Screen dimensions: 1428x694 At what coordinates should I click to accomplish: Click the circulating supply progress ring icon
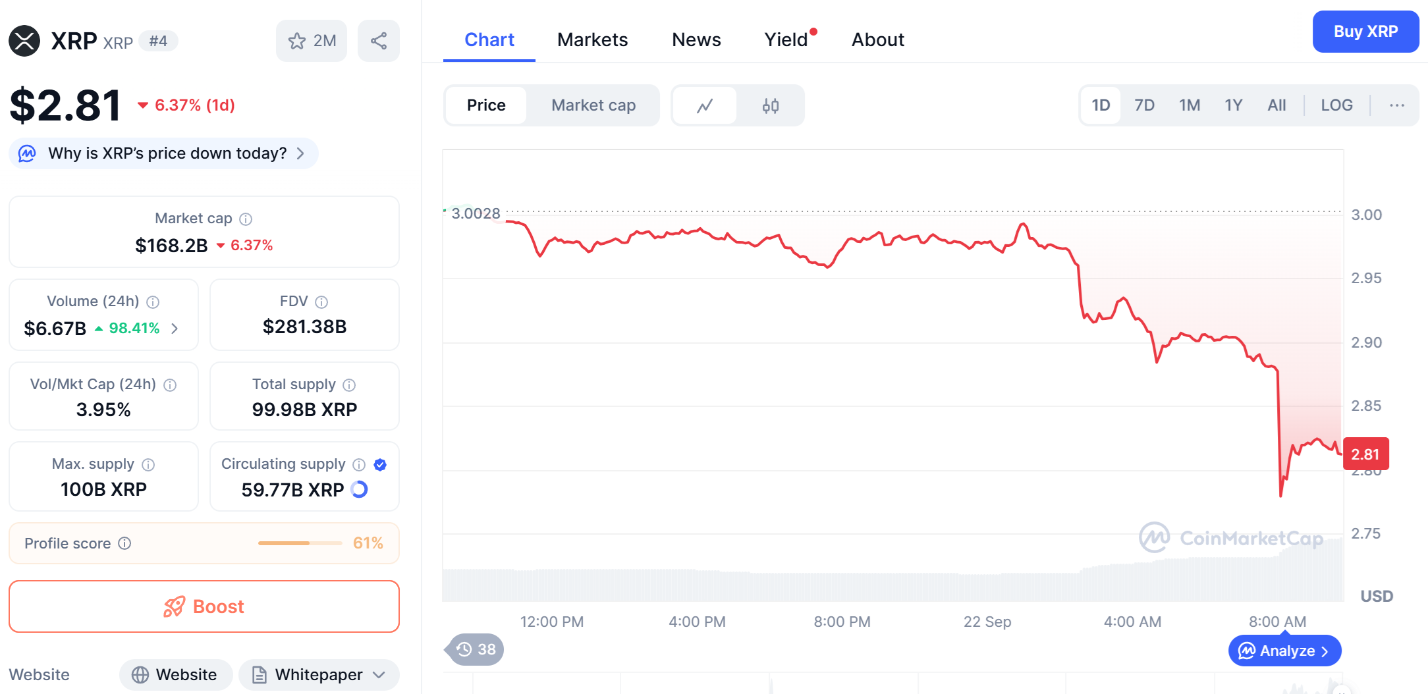tap(360, 489)
